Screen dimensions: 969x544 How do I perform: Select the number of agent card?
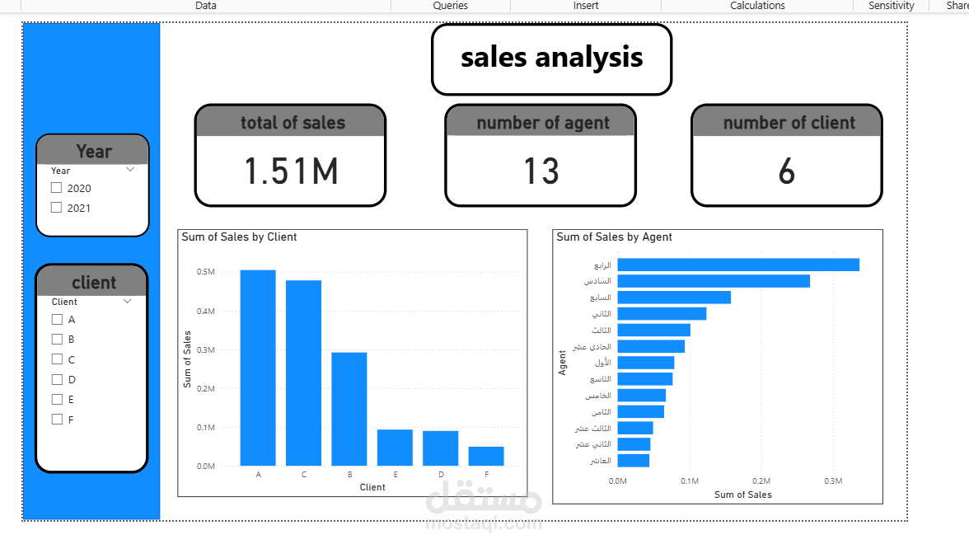(541, 155)
